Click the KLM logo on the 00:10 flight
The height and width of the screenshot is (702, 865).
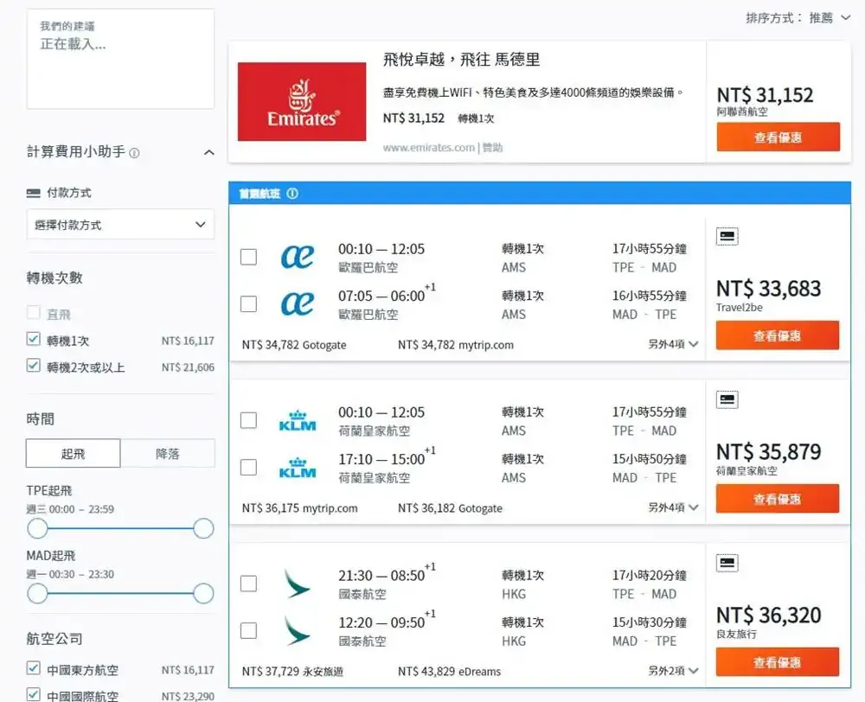[298, 420]
